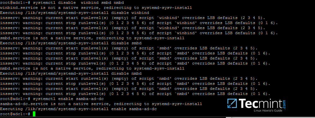Click the green terminal cursor block
The image size is (315, 118).
34,114
